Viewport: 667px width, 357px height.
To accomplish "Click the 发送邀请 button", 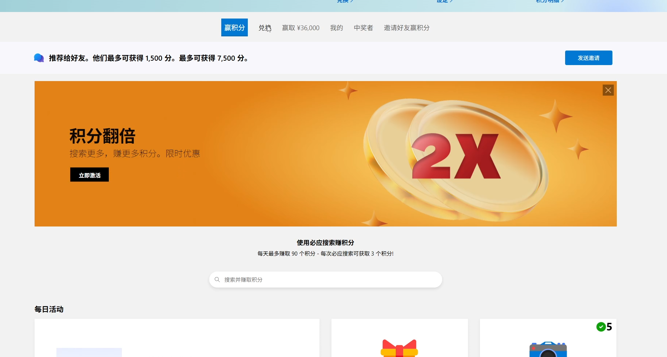I will pos(588,57).
